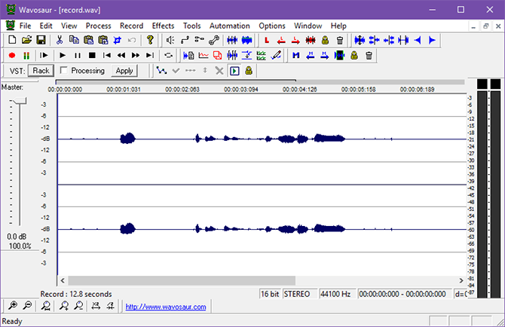505x327 pixels.
Task: Expand the Automation menu
Action: click(x=229, y=26)
